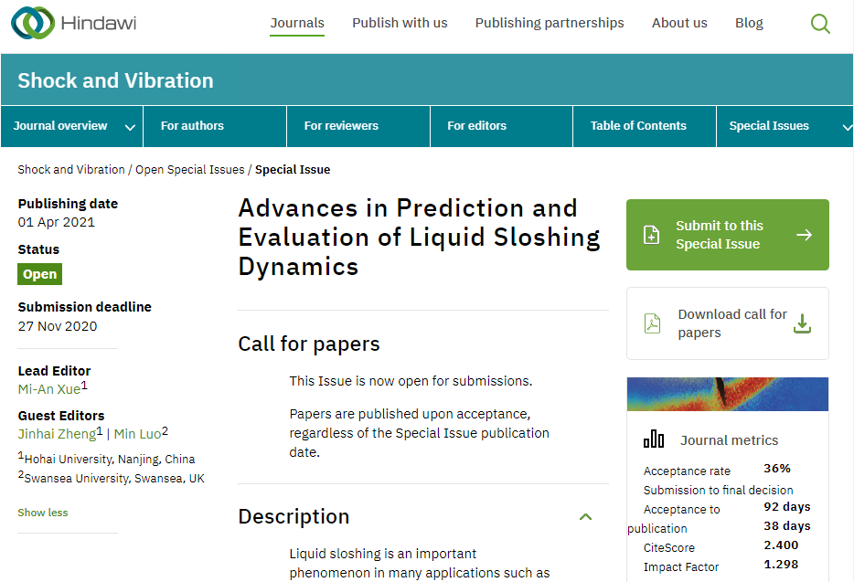
Task: Click Open Special Issues breadcrumb link
Action: pyautogui.click(x=190, y=170)
